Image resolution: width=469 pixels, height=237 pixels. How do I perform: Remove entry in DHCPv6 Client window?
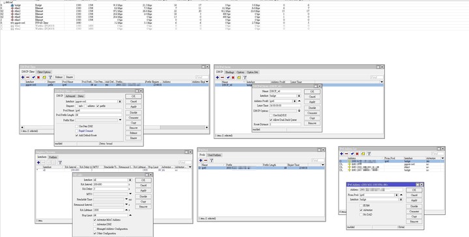coord(28,77)
